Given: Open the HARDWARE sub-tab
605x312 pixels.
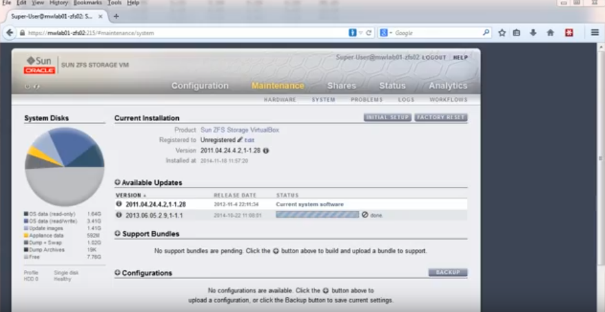Looking at the screenshot, I should pos(280,100).
